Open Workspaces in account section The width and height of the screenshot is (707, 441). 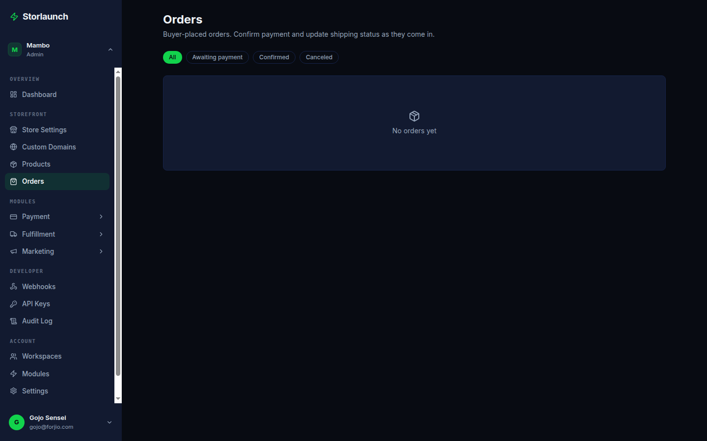click(57, 356)
